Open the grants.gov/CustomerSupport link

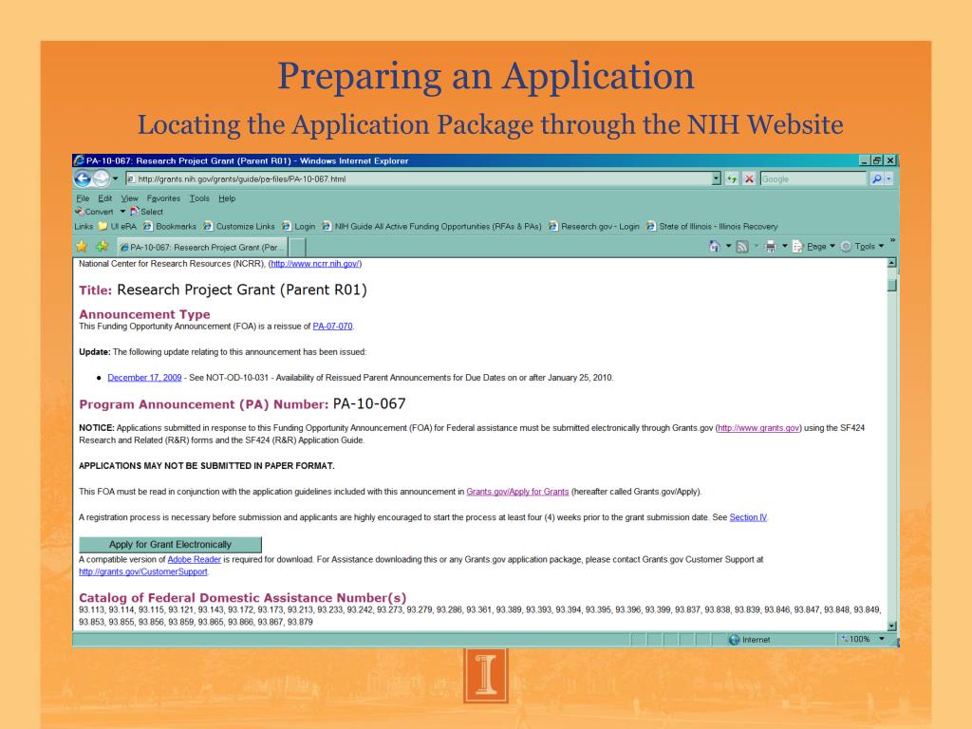tap(143, 571)
